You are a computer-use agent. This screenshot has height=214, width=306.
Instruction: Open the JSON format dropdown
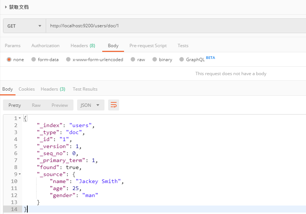click(x=90, y=105)
